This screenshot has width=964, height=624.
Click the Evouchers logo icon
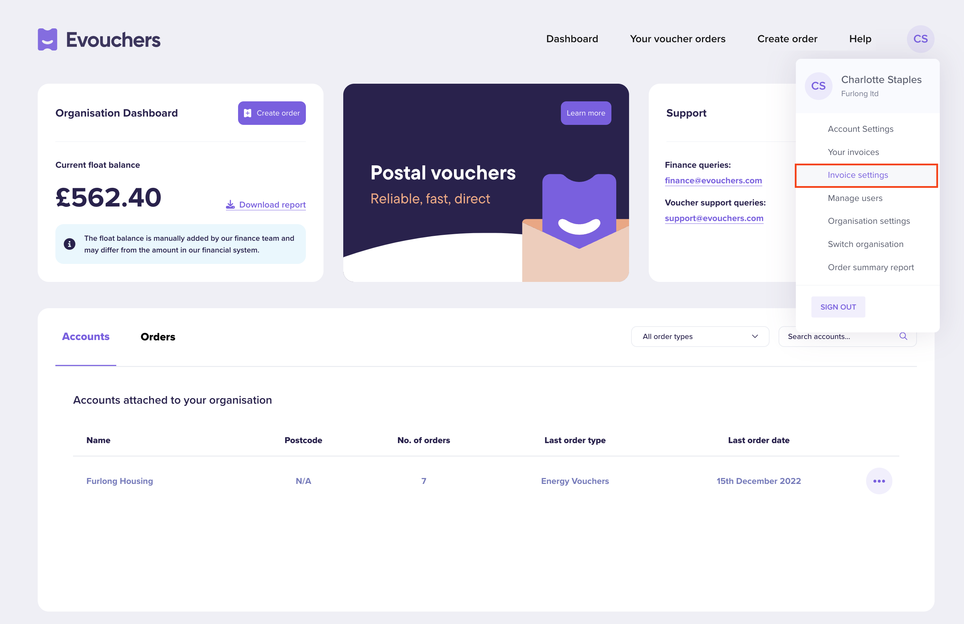tap(47, 39)
